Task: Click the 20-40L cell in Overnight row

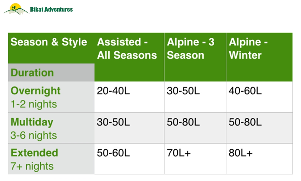Action: tap(129, 97)
